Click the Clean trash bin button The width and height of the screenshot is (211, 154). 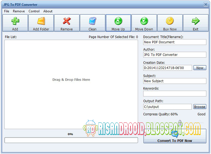pos(92,23)
